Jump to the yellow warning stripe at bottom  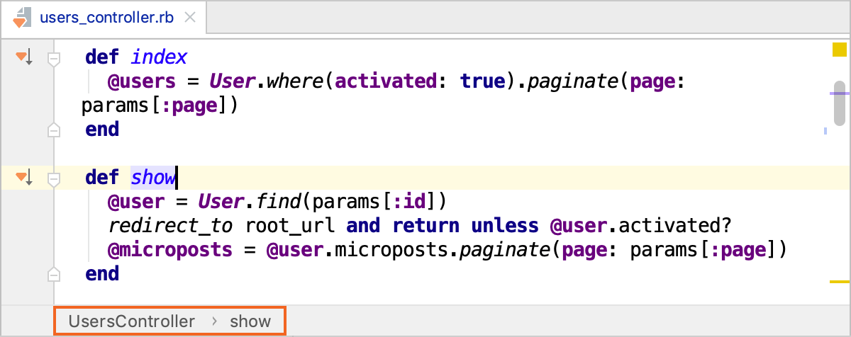click(839, 282)
